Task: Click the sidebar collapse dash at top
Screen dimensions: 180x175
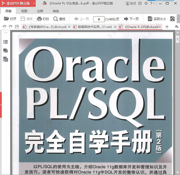Action: click(6, 33)
